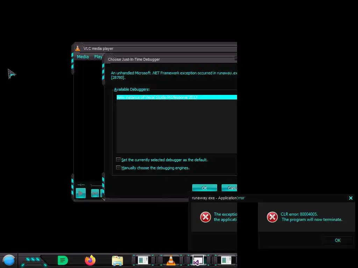Click the Choose Just-In-Time Debugger title bar
Image resolution: width=358 pixels, height=268 pixels.
[171, 59]
